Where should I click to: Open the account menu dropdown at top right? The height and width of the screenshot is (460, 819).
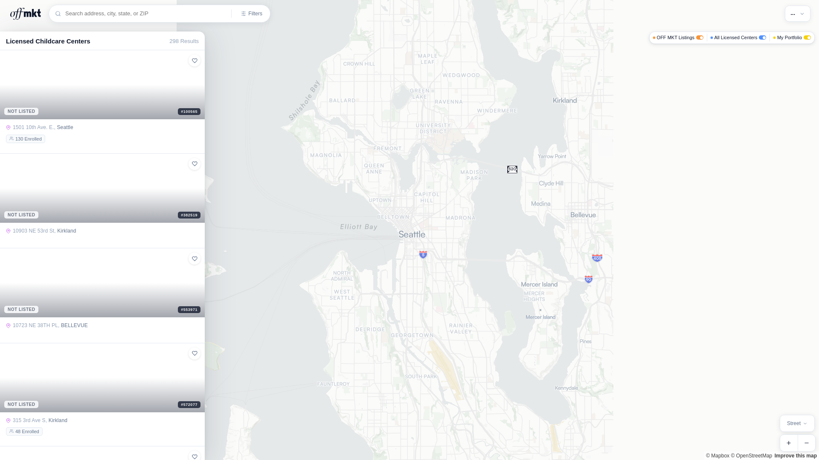pos(798,14)
